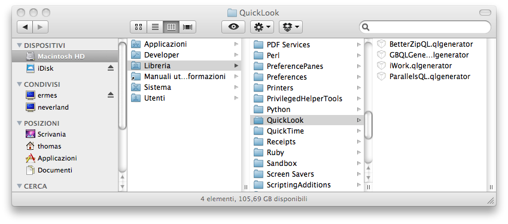Go back with the left arrow button
This screenshot has height=224, width=508.
click(25, 27)
